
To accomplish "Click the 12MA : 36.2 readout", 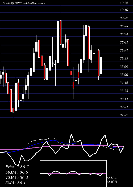I will [16, 178].
